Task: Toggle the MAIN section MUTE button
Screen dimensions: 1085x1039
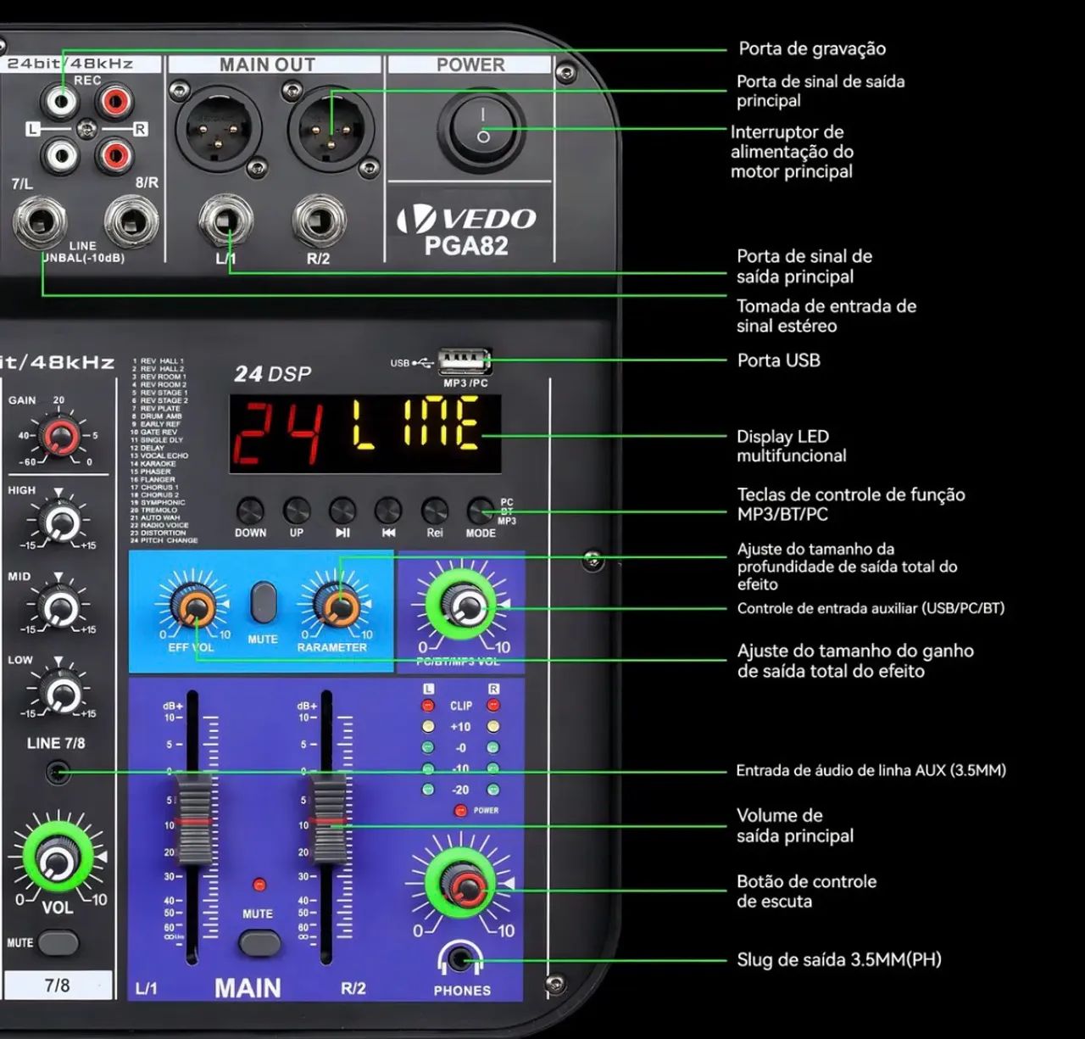Action: [259, 942]
